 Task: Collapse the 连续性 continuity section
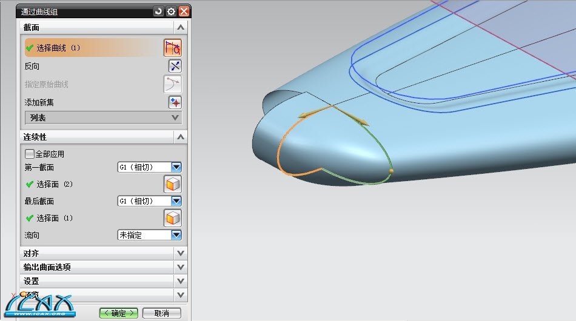pyautogui.click(x=180, y=137)
